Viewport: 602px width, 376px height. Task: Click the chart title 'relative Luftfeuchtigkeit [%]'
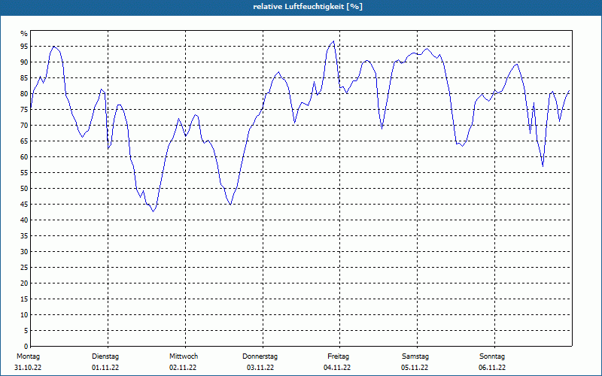(x=308, y=7)
